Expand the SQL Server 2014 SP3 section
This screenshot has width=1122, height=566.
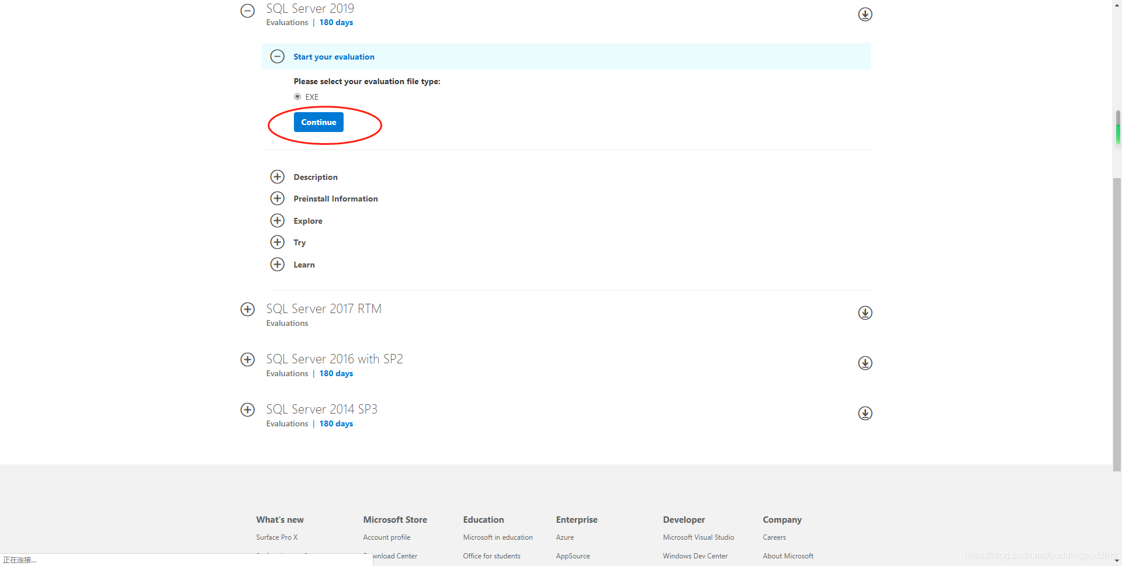(248, 410)
